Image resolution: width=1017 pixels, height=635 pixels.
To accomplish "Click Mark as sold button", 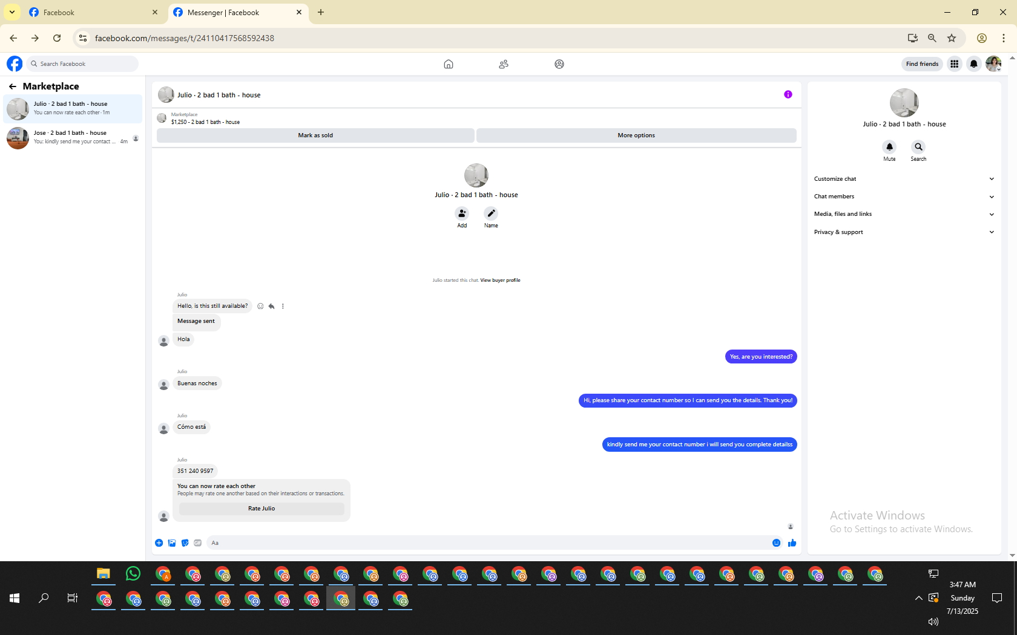I will click(315, 135).
